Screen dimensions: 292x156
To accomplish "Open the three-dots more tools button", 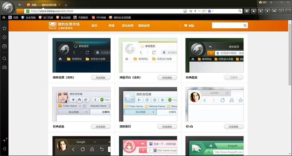I will [x=288, y=11].
